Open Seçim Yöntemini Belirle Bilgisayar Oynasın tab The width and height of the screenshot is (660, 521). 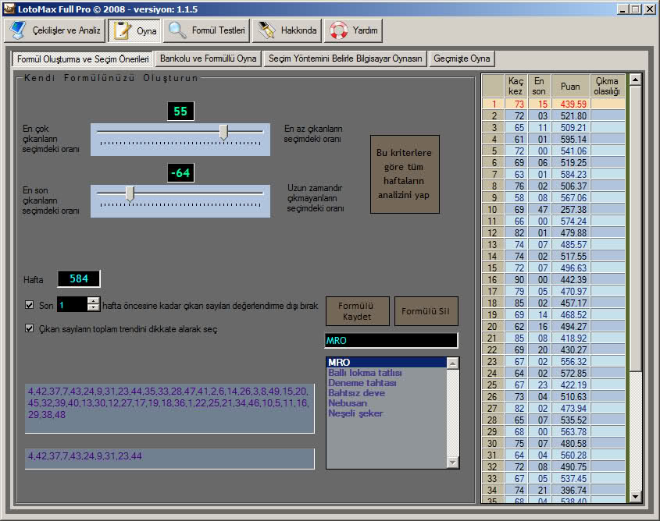[x=345, y=58]
